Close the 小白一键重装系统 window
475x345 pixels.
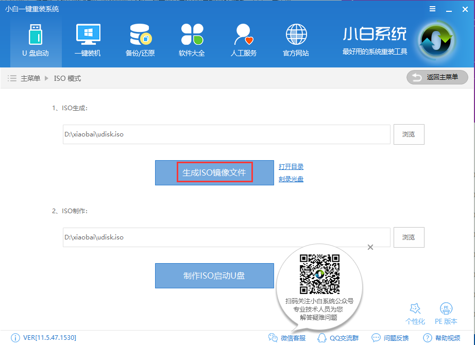click(465, 9)
